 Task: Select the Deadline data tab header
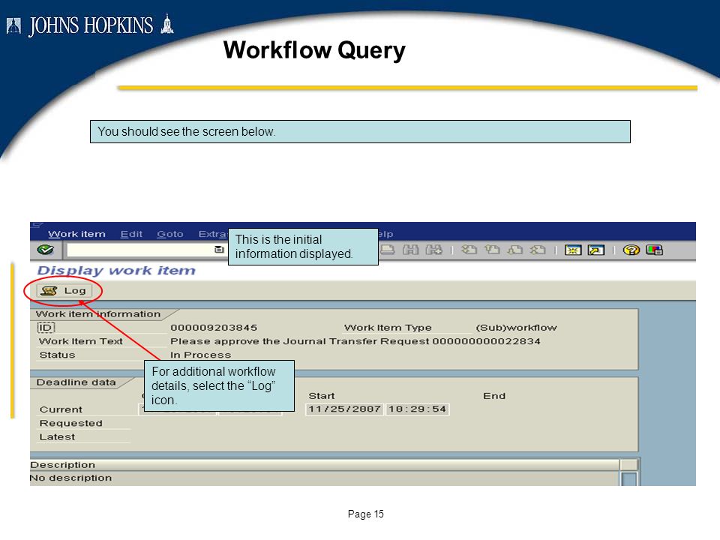76,382
